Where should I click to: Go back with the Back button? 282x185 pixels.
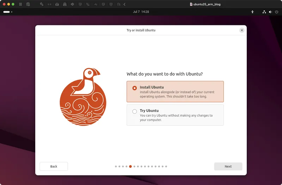tap(54, 166)
